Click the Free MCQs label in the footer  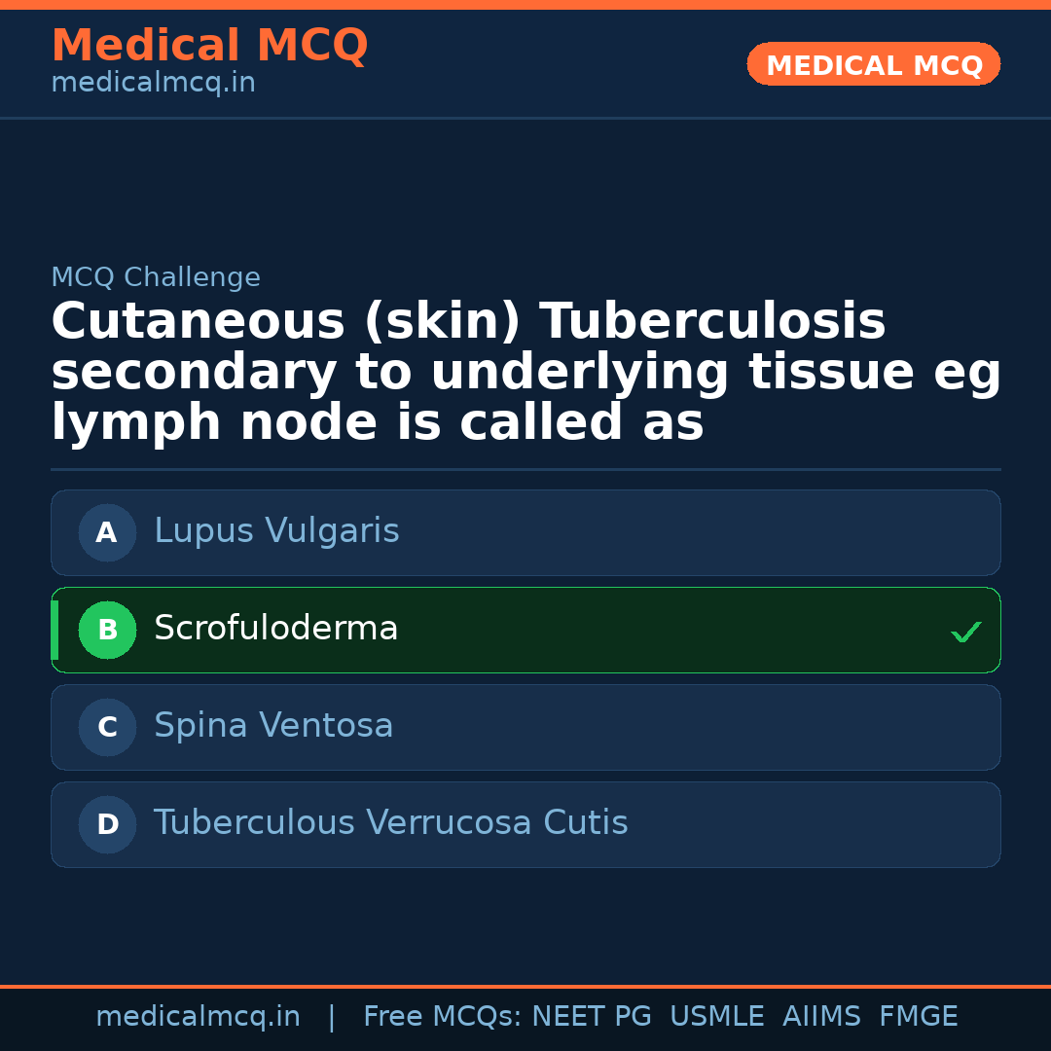click(x=443, y=1017)
